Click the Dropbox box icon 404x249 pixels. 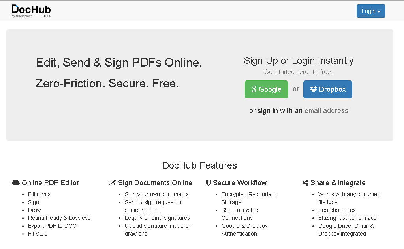[313, 89]
